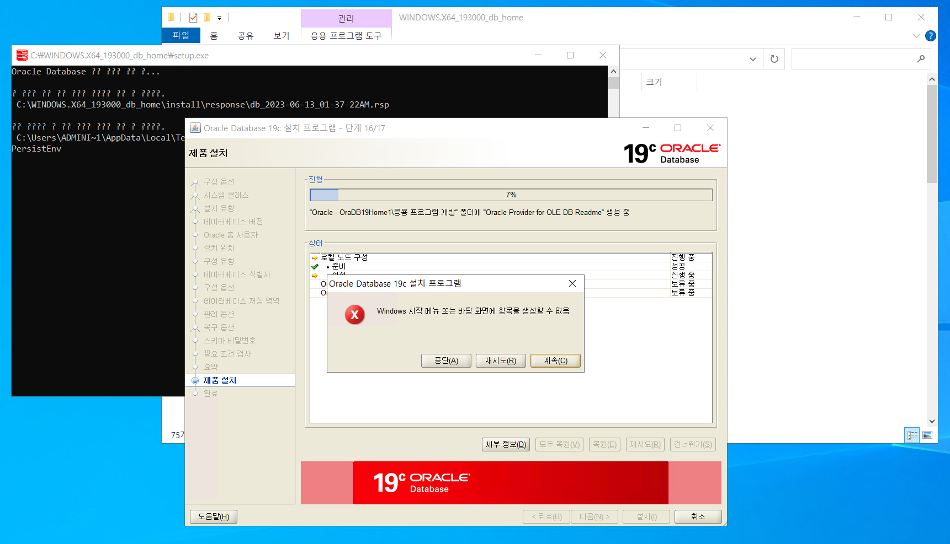Select the 완료 step in sidebar

pos(211,394)
